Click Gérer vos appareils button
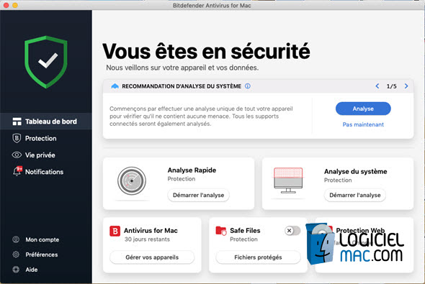 click(x=152, y=257)
